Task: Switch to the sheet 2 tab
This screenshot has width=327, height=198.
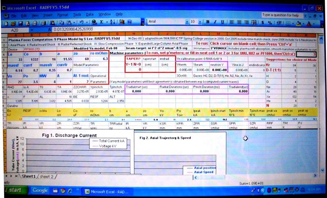Action: click(46, 176)
